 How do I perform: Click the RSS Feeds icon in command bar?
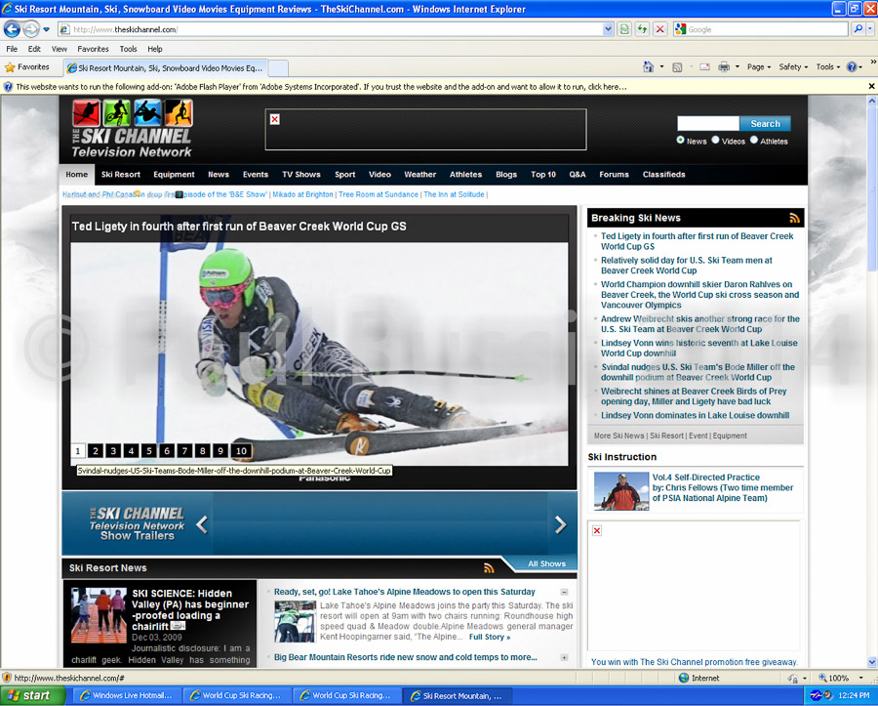coord(677,67)
